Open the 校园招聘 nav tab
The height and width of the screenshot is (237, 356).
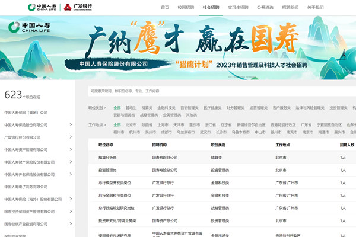(x=186, y=8)
